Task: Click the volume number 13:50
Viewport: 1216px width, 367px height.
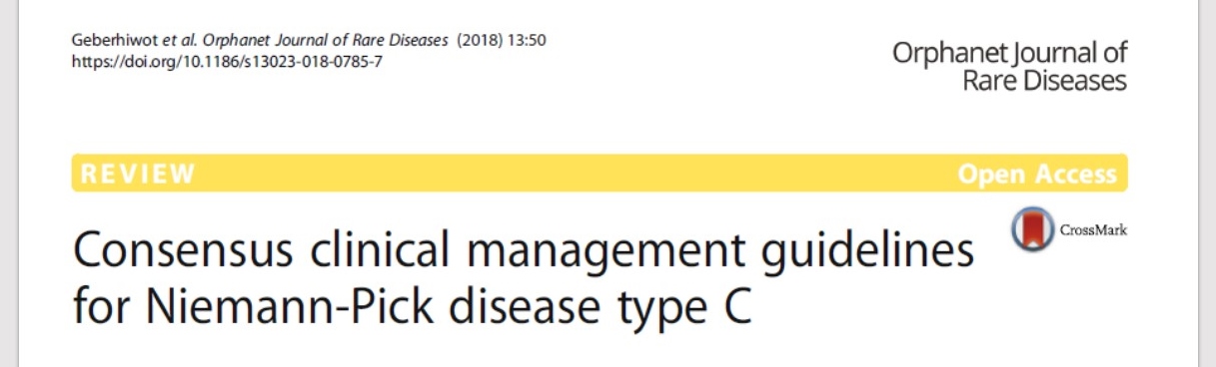Action: click(x=526, y=40)
